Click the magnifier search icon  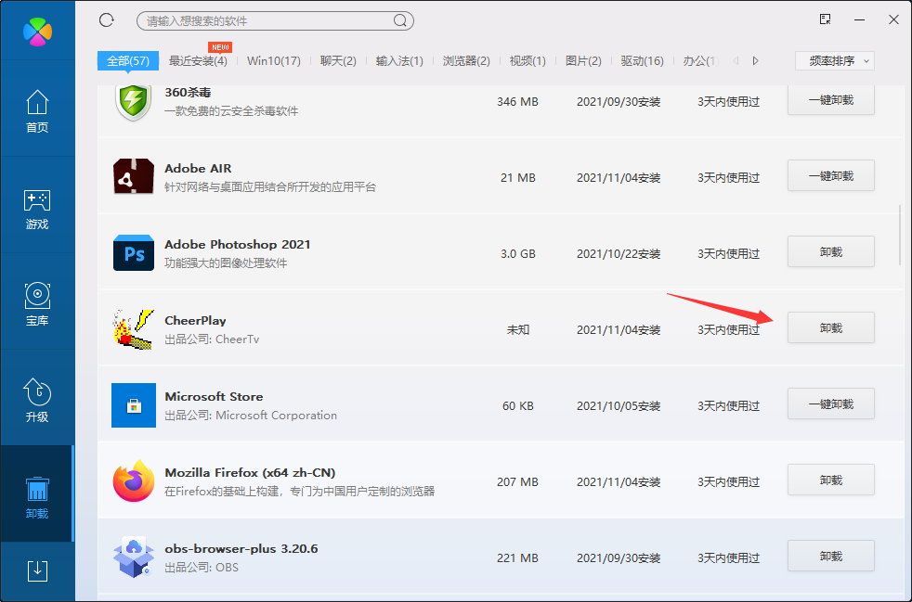pos(400,21)
